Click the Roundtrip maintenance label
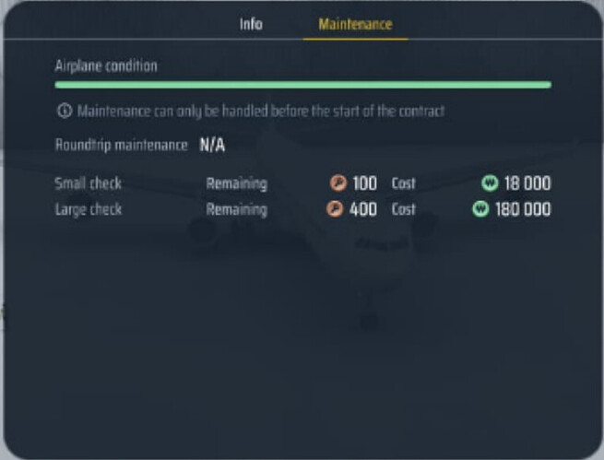The width and height of the screenshot is (604, 460). click(x=122, y=146)
